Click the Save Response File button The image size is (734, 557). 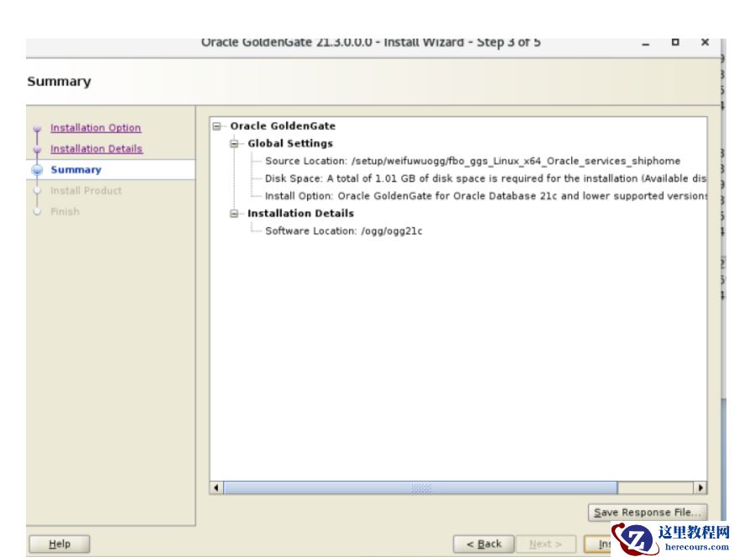pyautogui.click(x=648, y=513)
